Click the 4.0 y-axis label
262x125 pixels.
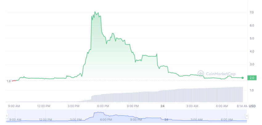[252, 51]
